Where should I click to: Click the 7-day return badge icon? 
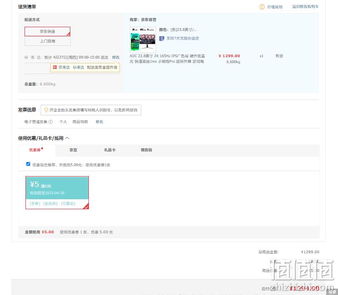point(162,39)
